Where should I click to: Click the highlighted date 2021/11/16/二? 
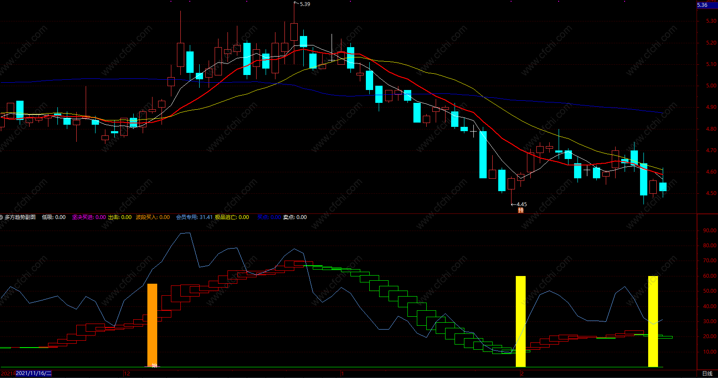[x=33, y=374]
